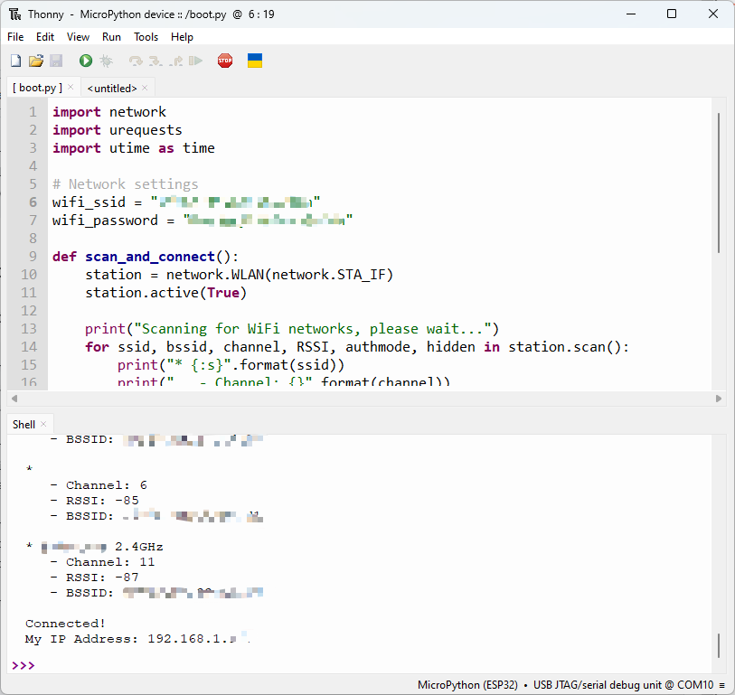Stop the backend with the red STOP icon
Viewport: 735px width, 695px height.
click(x=225, y=61)
